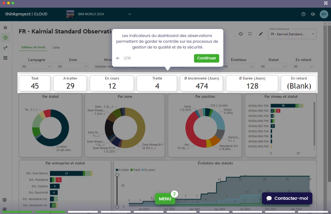Viewport: 331px width, 214px height.
Task: Expand the BIM WORLD 2024 project selector
Action: (x=130, y=14)
